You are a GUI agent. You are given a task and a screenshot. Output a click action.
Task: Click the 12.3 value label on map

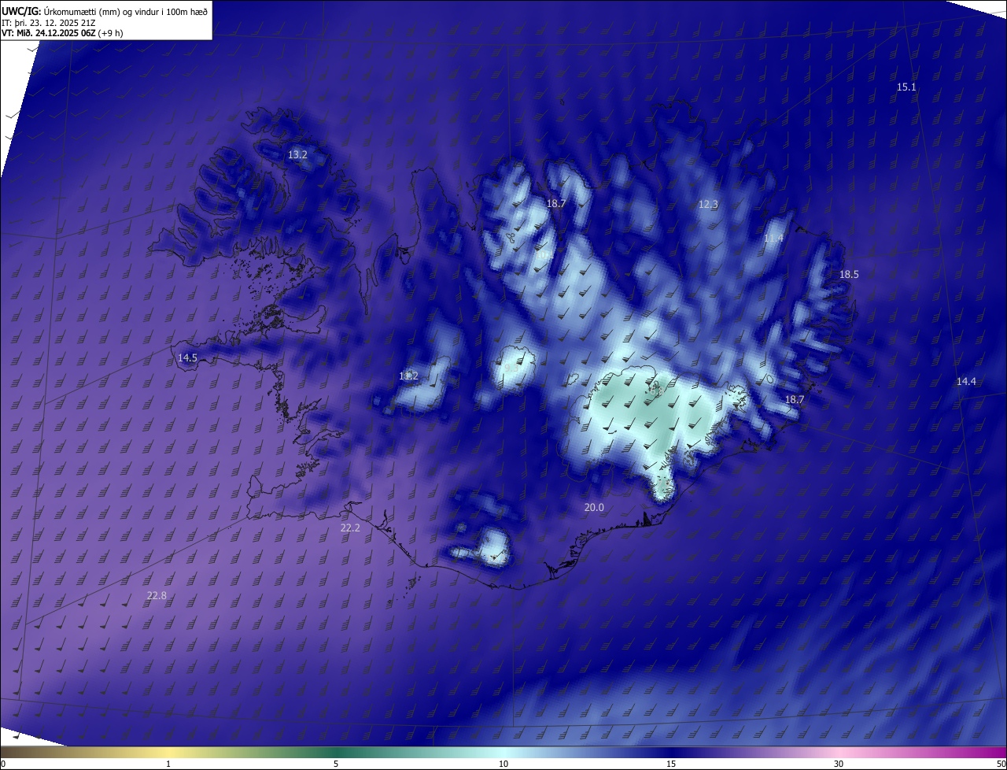[708, 204]
